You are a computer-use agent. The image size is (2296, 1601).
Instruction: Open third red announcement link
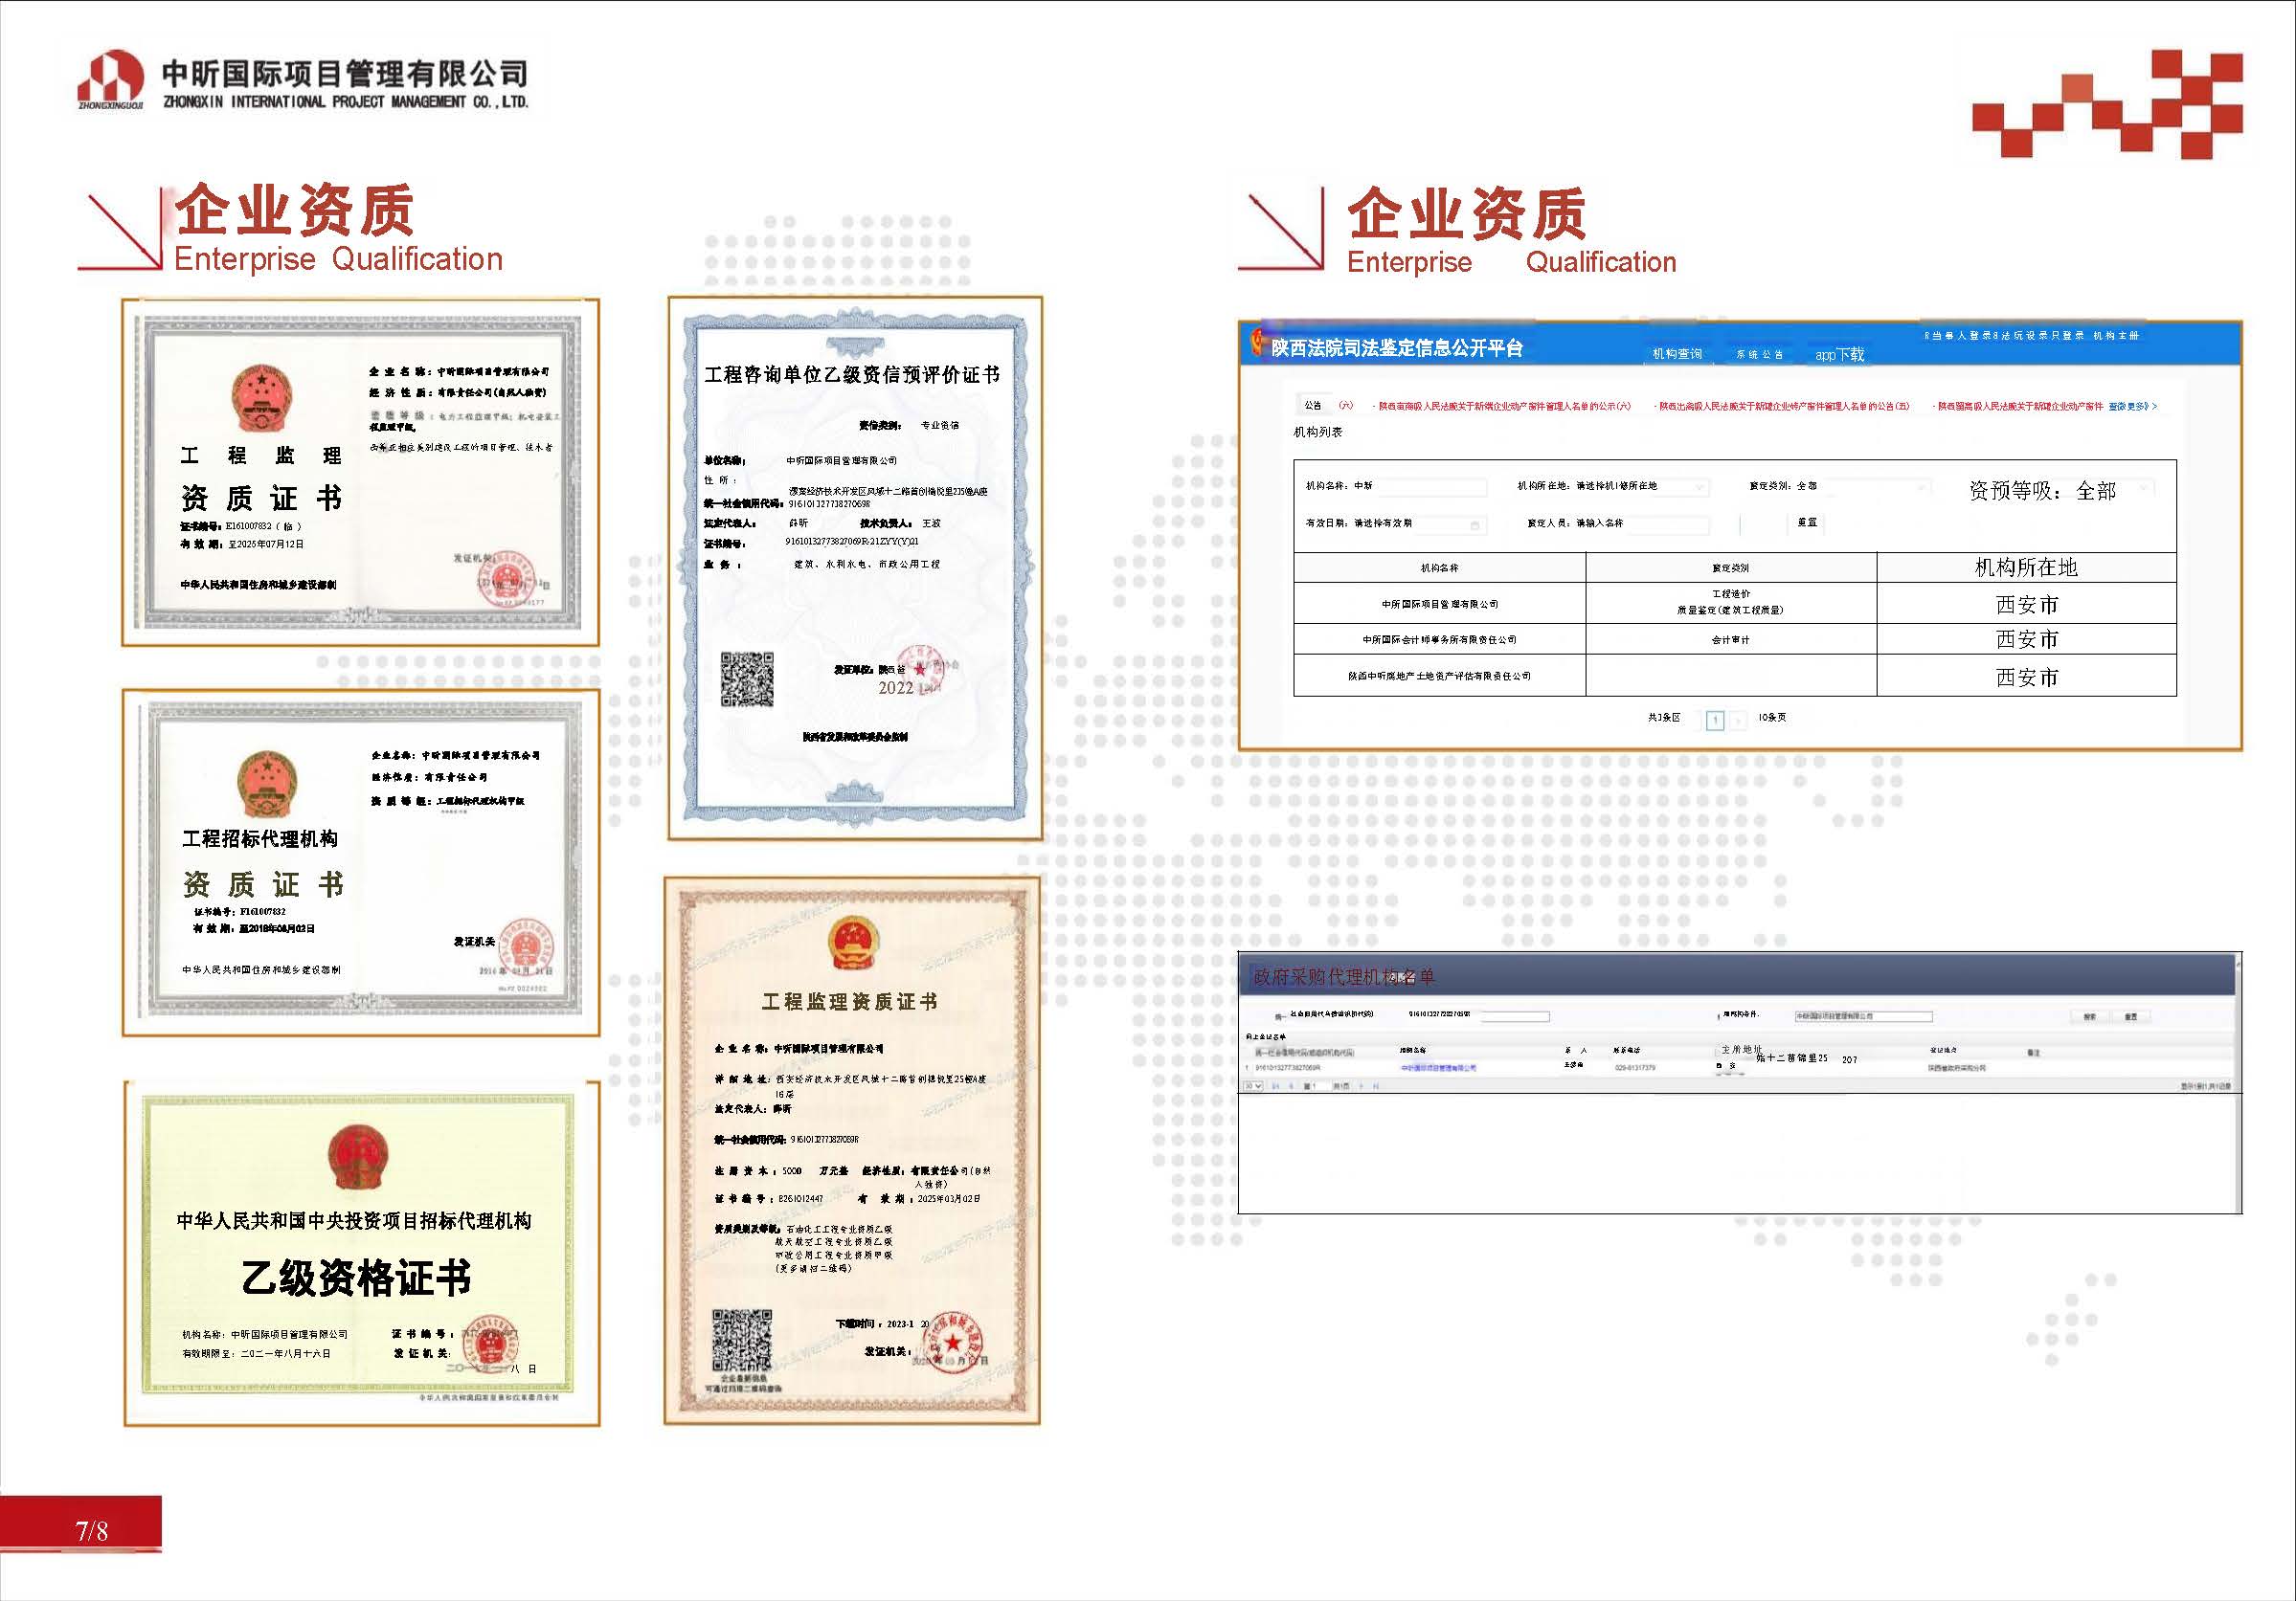point(2020,407)
